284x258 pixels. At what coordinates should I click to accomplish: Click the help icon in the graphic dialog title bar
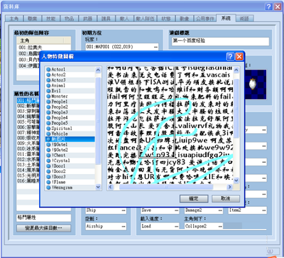pyautogui.click(x=230, y=56)
